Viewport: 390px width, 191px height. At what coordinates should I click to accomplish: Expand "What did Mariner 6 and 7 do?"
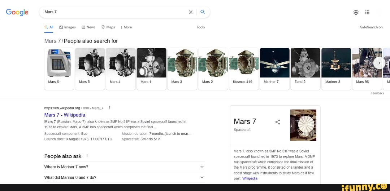(x=202, y=177)
